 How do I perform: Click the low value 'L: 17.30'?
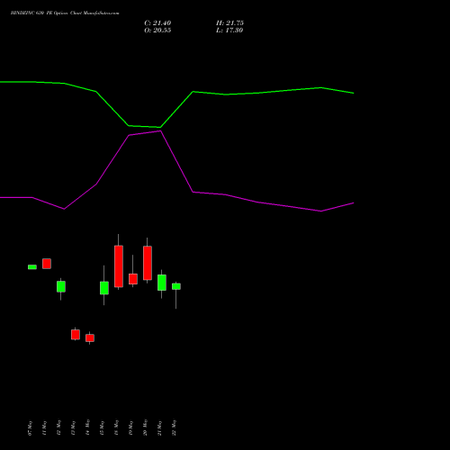(229, 31)
